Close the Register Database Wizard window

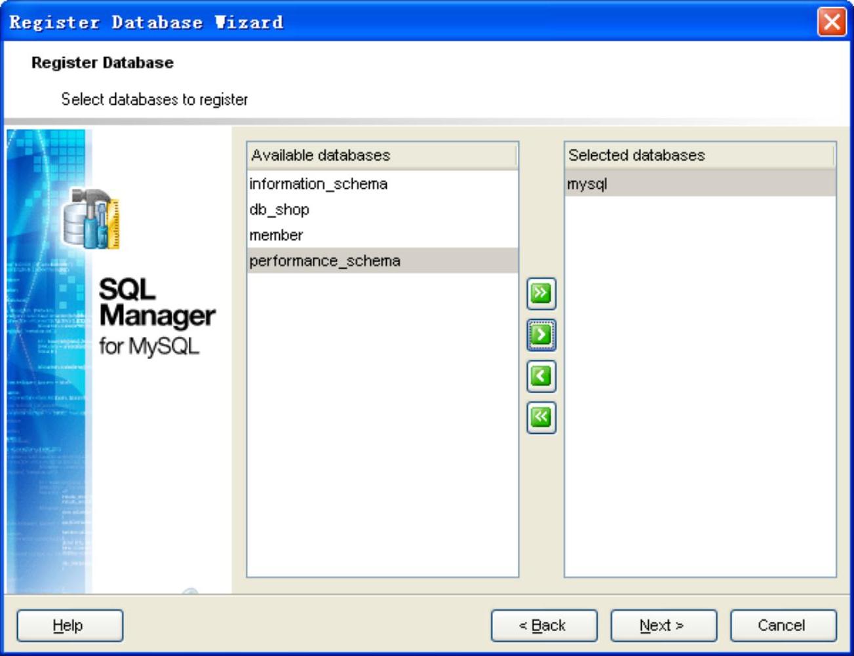[x=832, y=22]
